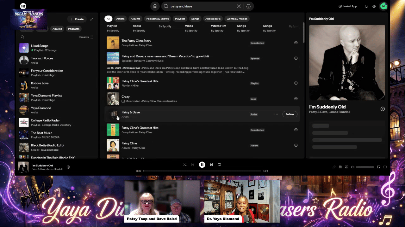Mute the volume speaker icon

point(353,167)
